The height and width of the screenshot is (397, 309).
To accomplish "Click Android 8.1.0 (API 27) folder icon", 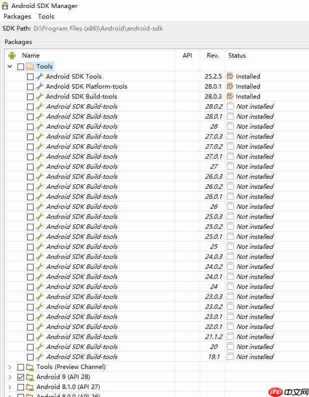I will [30, 387].
